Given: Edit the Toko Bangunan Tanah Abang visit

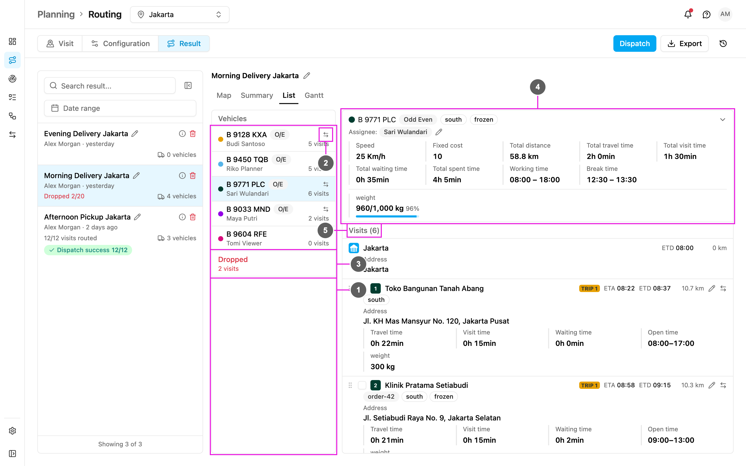Looking at the screenshot, I should tap(712, 288).
